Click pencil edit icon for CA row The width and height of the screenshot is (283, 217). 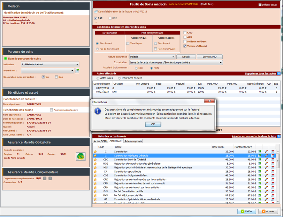tap(266, 172)
